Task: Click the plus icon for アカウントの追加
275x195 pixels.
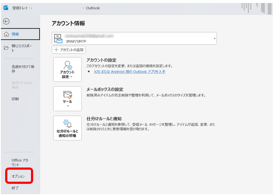Action: coord(56,50)
